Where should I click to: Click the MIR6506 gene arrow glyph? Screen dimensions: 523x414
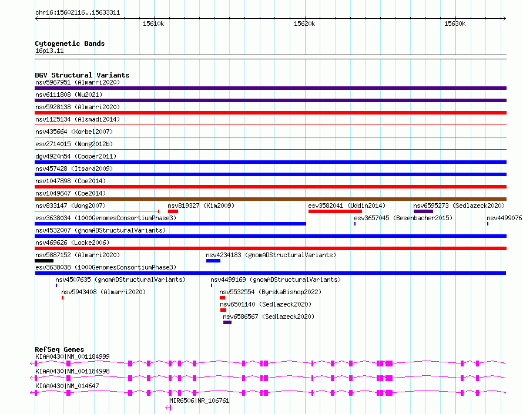click(x=168, y=408)
